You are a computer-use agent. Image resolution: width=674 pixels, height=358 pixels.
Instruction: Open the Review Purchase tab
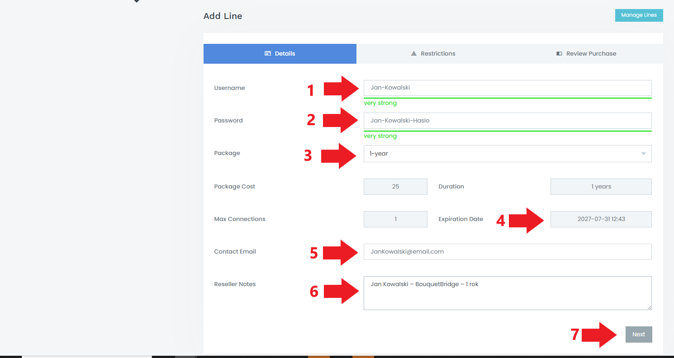click(x=586, y=53)
